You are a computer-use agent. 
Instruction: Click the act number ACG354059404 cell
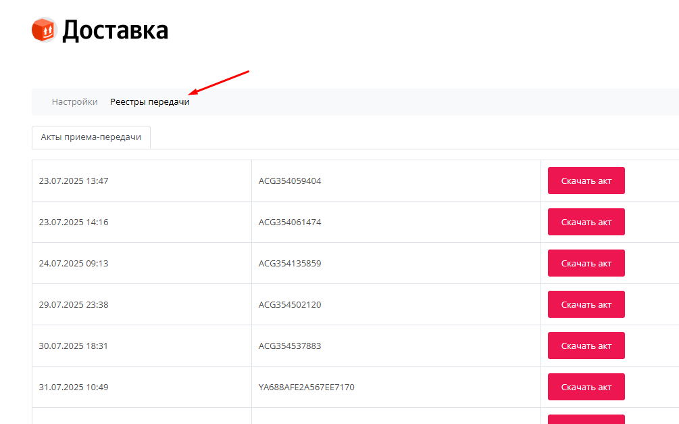coord(396,181)
